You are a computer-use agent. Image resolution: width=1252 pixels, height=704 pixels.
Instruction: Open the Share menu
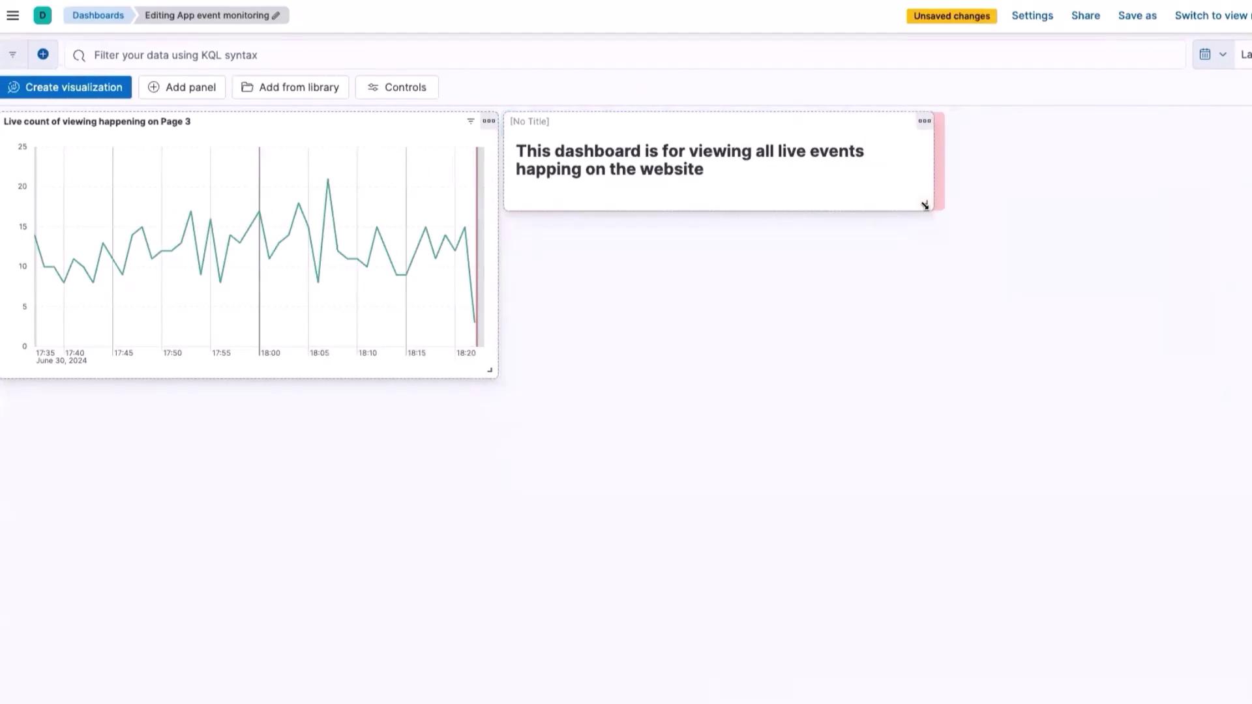point(1085,16)
